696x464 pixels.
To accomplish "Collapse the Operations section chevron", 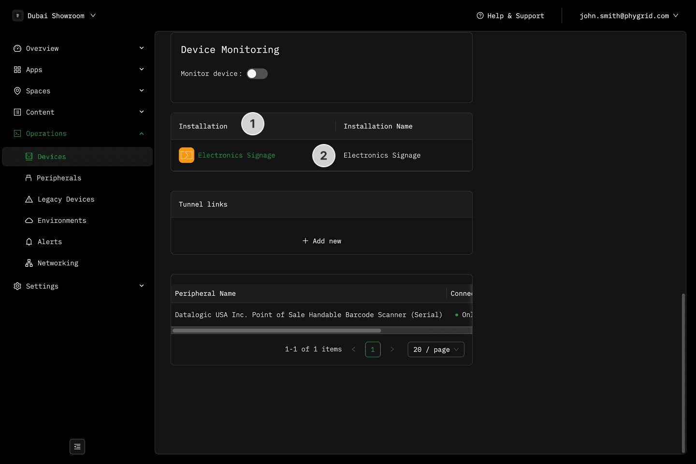I will click(142, 133).
